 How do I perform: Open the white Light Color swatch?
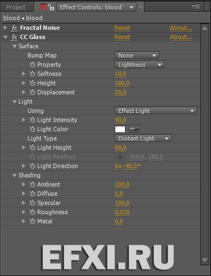(120, 129)
